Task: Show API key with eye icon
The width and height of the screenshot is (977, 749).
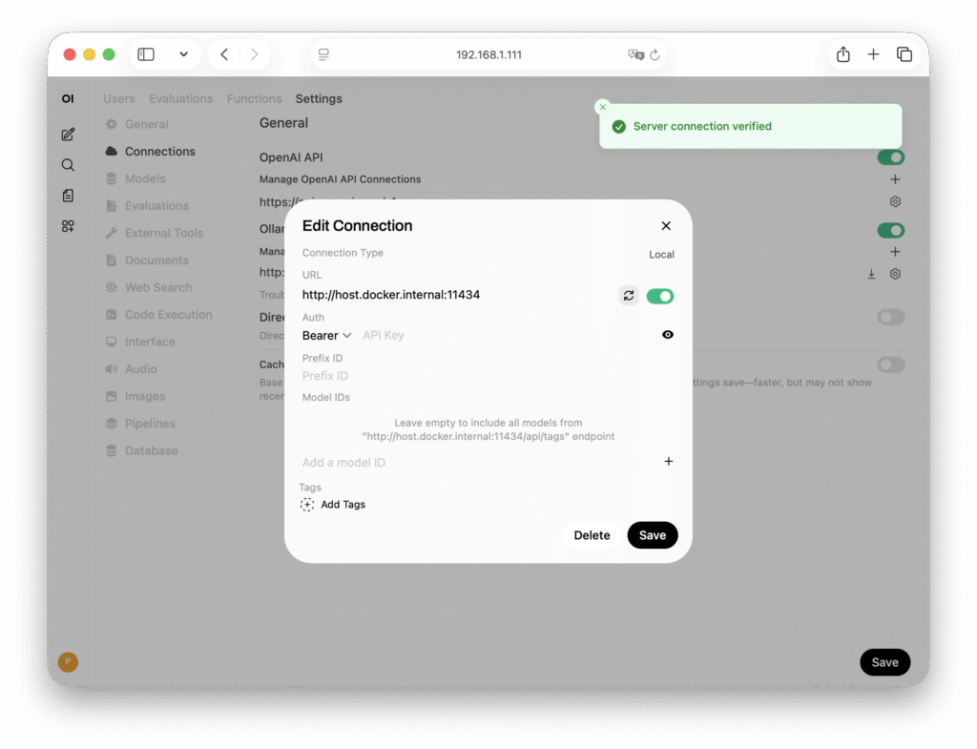Action: pyautogui.click(x=668, y=335)
